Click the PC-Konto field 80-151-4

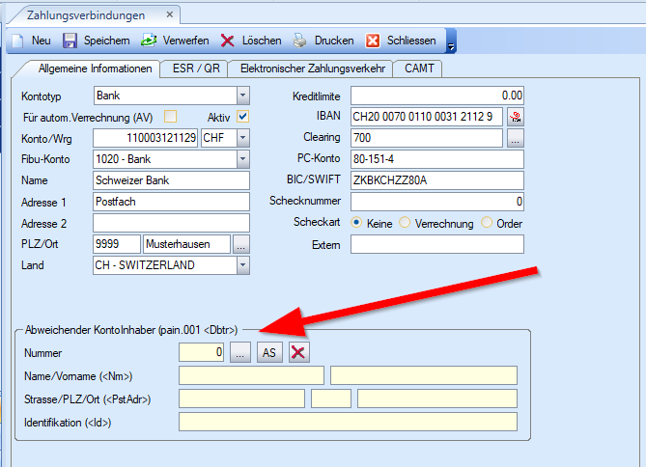(437, 159)
